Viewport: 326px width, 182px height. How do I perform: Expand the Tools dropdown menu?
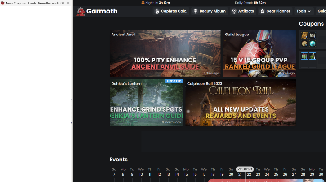[304, 11]
